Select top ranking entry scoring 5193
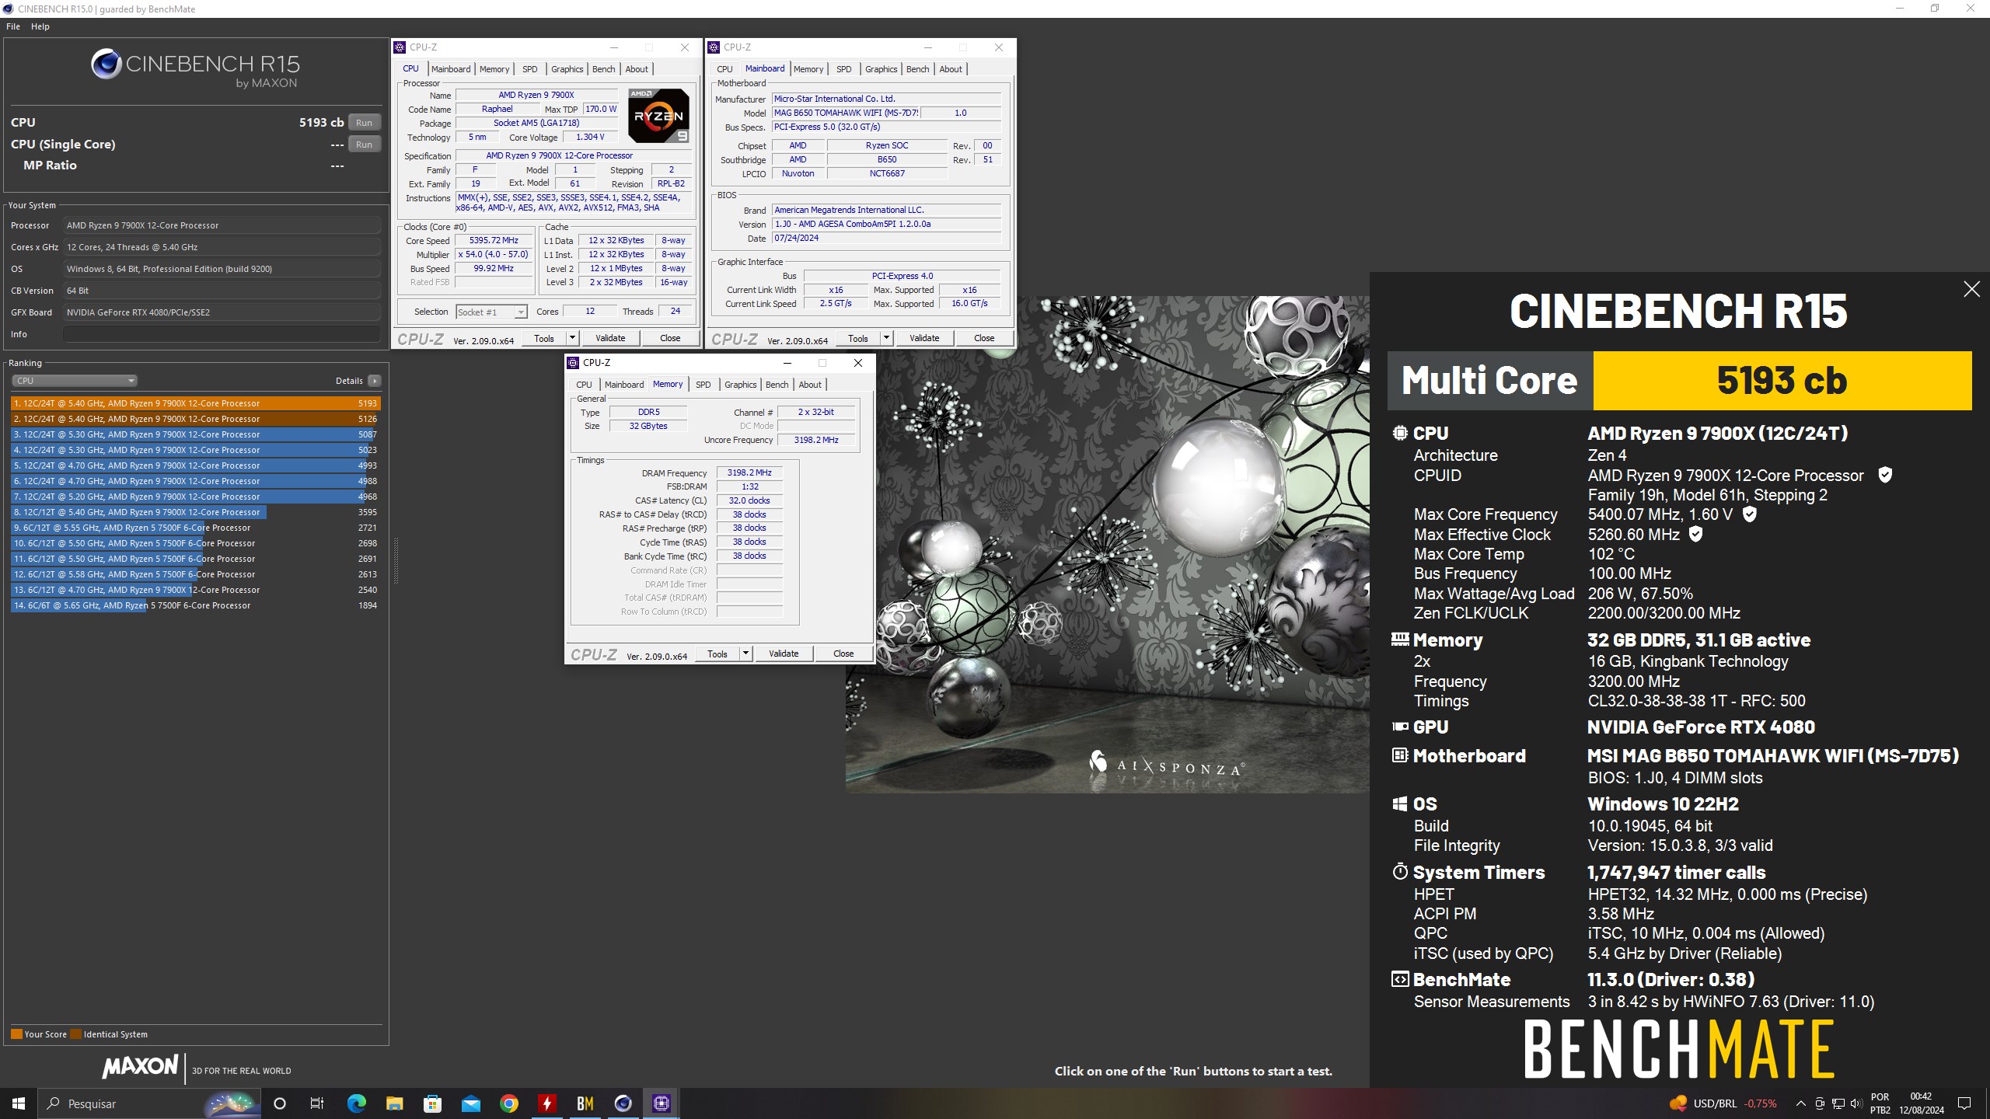 point(195,403)
